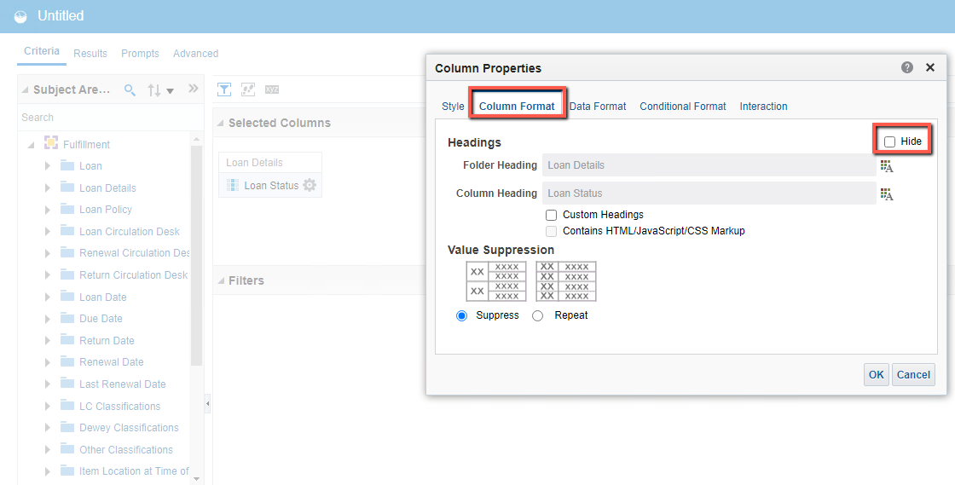The image size is (955, 485).
Task: Switch to the Results tab
Action: (90, 54)
